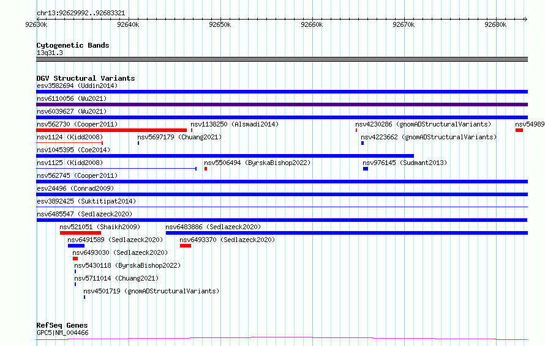This screenshot has height=346, width=545.
Task: Open nsv976145 (Sudmant2013) label
Action: (x=405, y=163)
